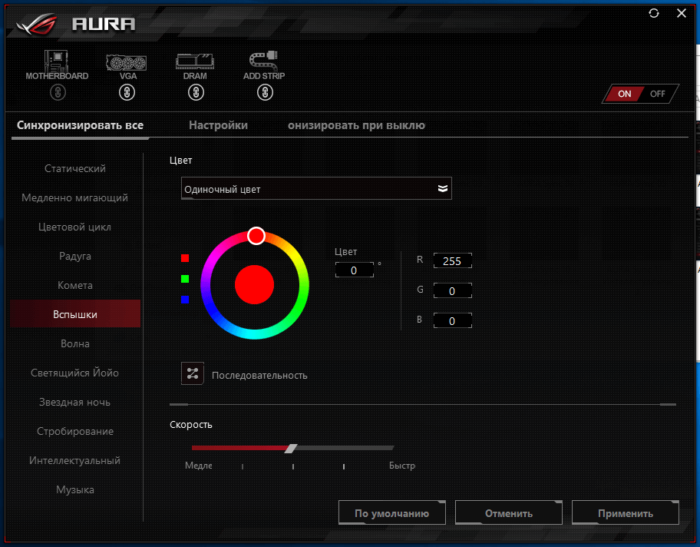The height and width of the screenshot is (547, 700).
Task: Open the Одиночный цвет dropdown
Action: coord(316,189)
